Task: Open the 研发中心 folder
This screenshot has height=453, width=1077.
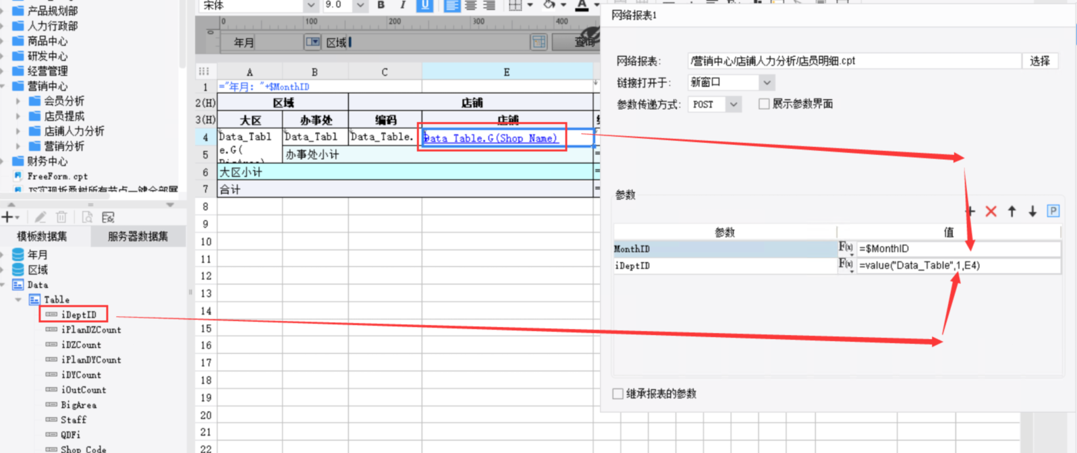Action: click(x=47, y=56)
